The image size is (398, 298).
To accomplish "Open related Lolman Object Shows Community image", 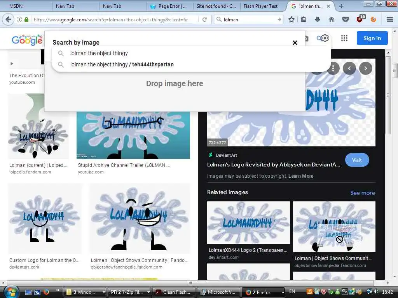I will (x=334, y=227).
